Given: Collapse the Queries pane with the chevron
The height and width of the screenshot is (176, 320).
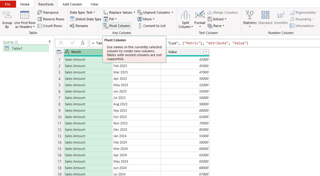Looking at the screenshot, I should coord(49,41).
